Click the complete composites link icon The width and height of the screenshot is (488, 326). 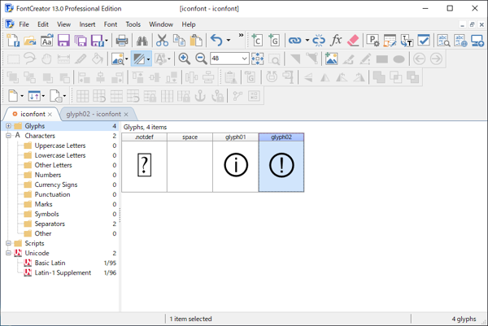294,41
